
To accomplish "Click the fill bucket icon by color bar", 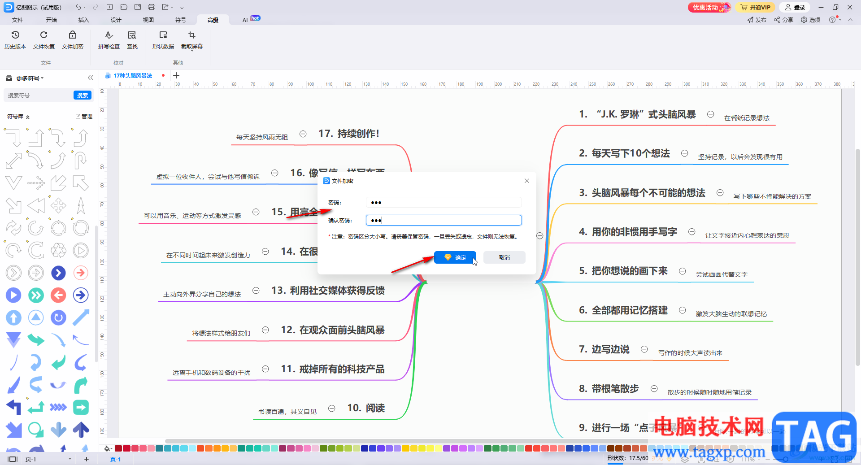I will click(108, 448).
